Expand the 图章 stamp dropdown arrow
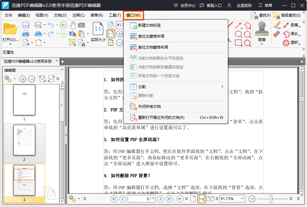Image resolution: width=307 pixels, height=207 pixels. (262, 44)
